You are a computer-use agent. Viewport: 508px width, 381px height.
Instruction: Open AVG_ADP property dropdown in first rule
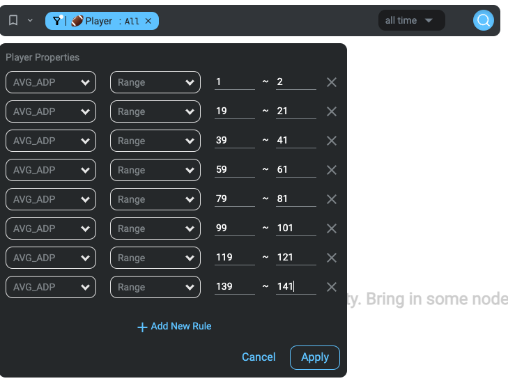(51, 82)
